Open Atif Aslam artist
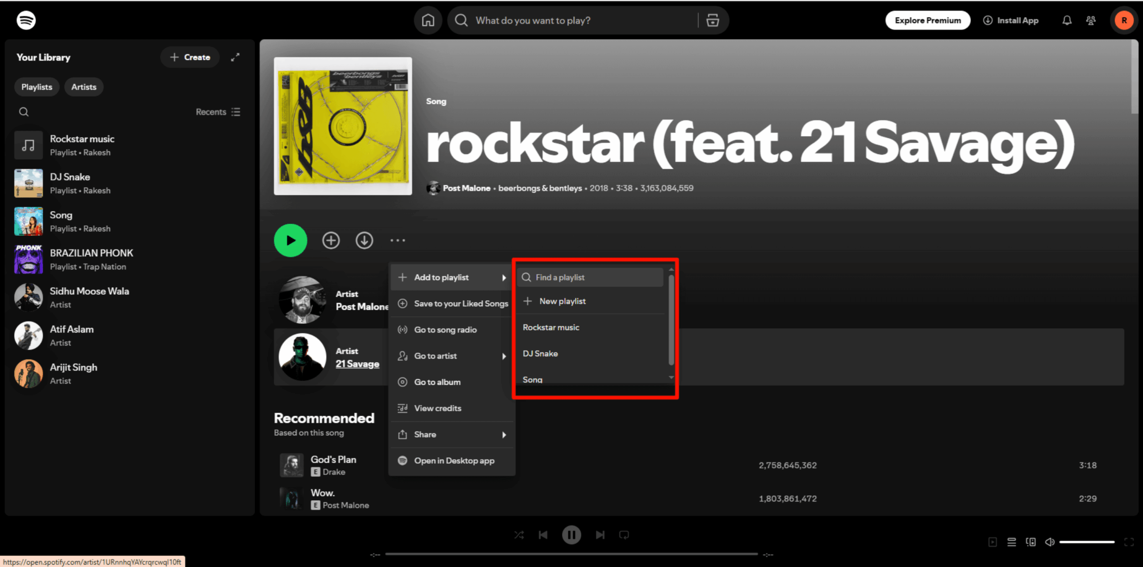The width and height of the screenshot is (1143, 567). (129, 335)
